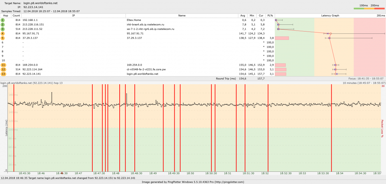Viewport: 386px width, 184px height.
Task: Click the orange hop 5 circle icon
Action: pos(3,38)
